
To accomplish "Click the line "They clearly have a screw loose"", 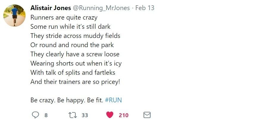I will tap(75, 54).
